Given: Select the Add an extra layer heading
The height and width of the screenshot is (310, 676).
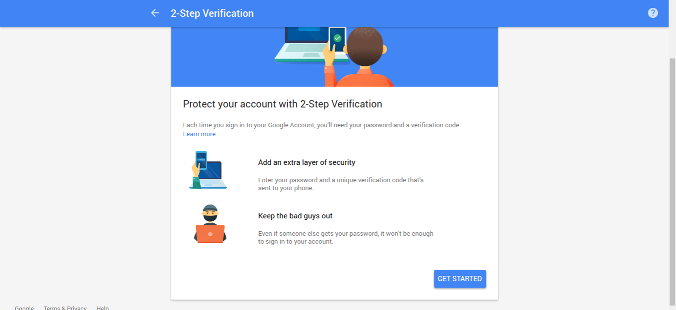Looking at the screenshot, I should tap(307, 162).
